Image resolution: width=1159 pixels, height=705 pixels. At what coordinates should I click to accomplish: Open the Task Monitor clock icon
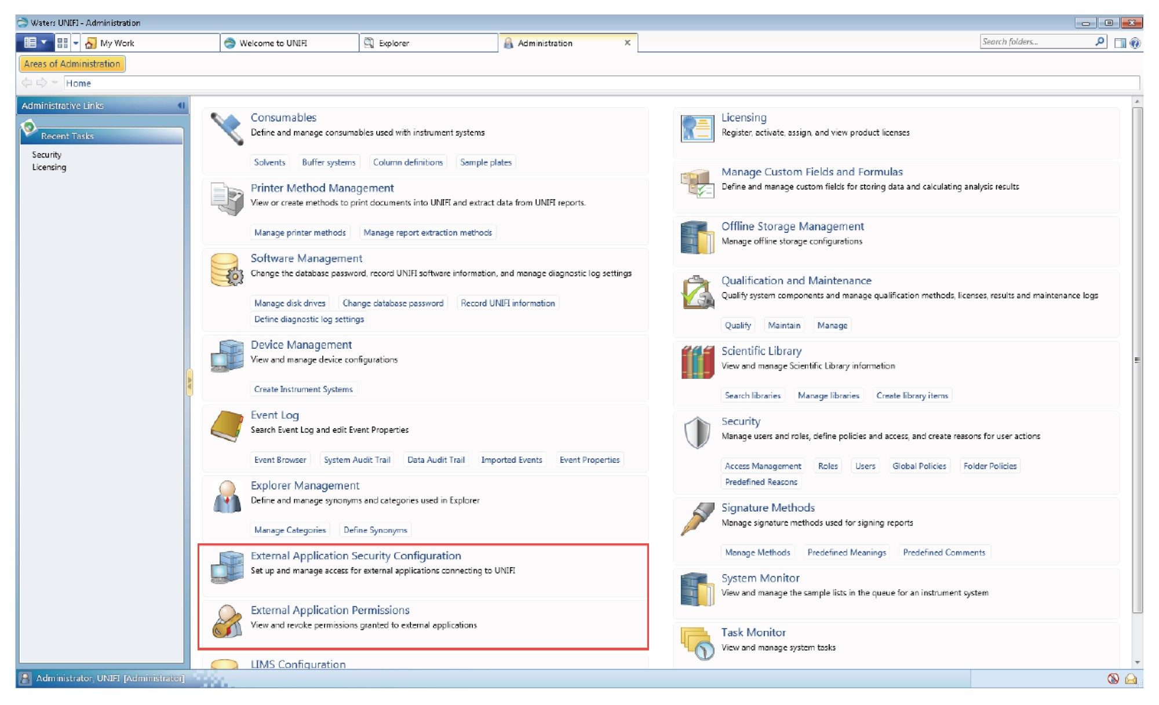pyautogui.click(x=697, y=644)
